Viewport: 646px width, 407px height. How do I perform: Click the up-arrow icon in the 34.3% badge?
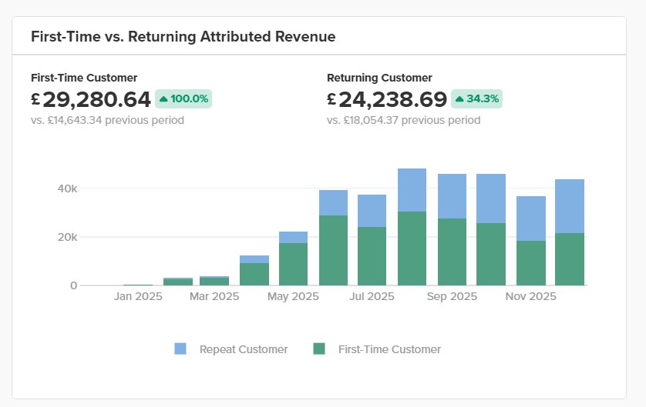[459, 99]
